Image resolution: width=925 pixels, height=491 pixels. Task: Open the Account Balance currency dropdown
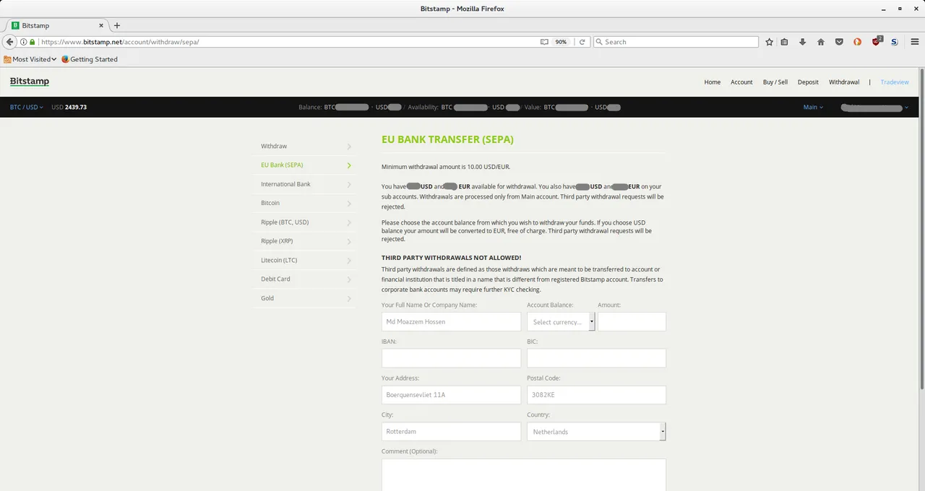pos(561,322)
